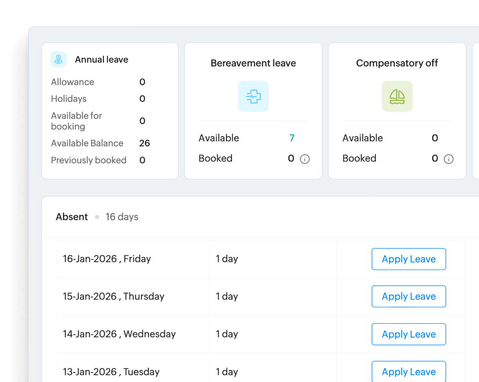Image resolution: width=479 pixels, height=382 pixels.
Task: Open the info icon beside Bereavement Booked count
Action: click(x=305, y=159)
